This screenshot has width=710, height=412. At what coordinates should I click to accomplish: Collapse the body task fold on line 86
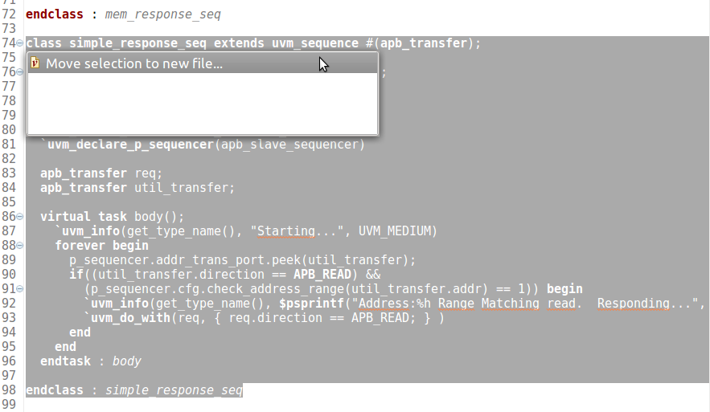pos(20,217)
